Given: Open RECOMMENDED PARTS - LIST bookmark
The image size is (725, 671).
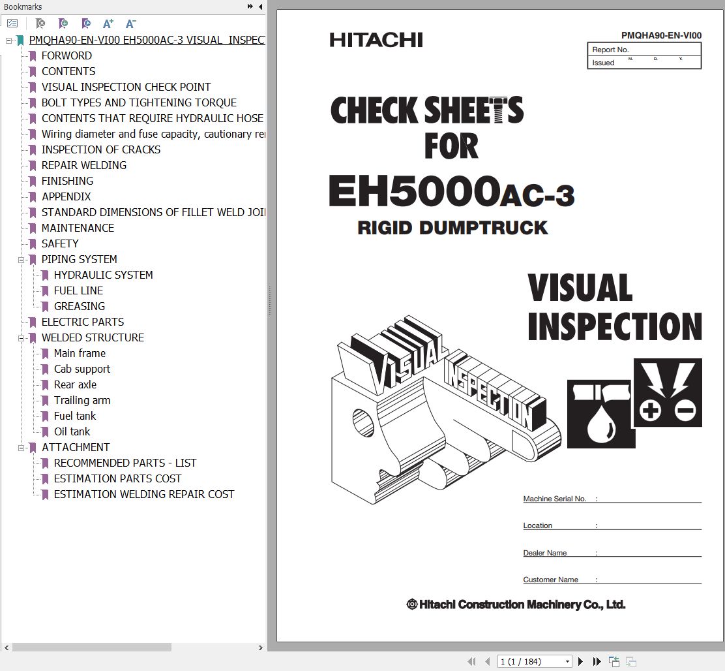Looking at the screenshot, I should tap(125, 463).
